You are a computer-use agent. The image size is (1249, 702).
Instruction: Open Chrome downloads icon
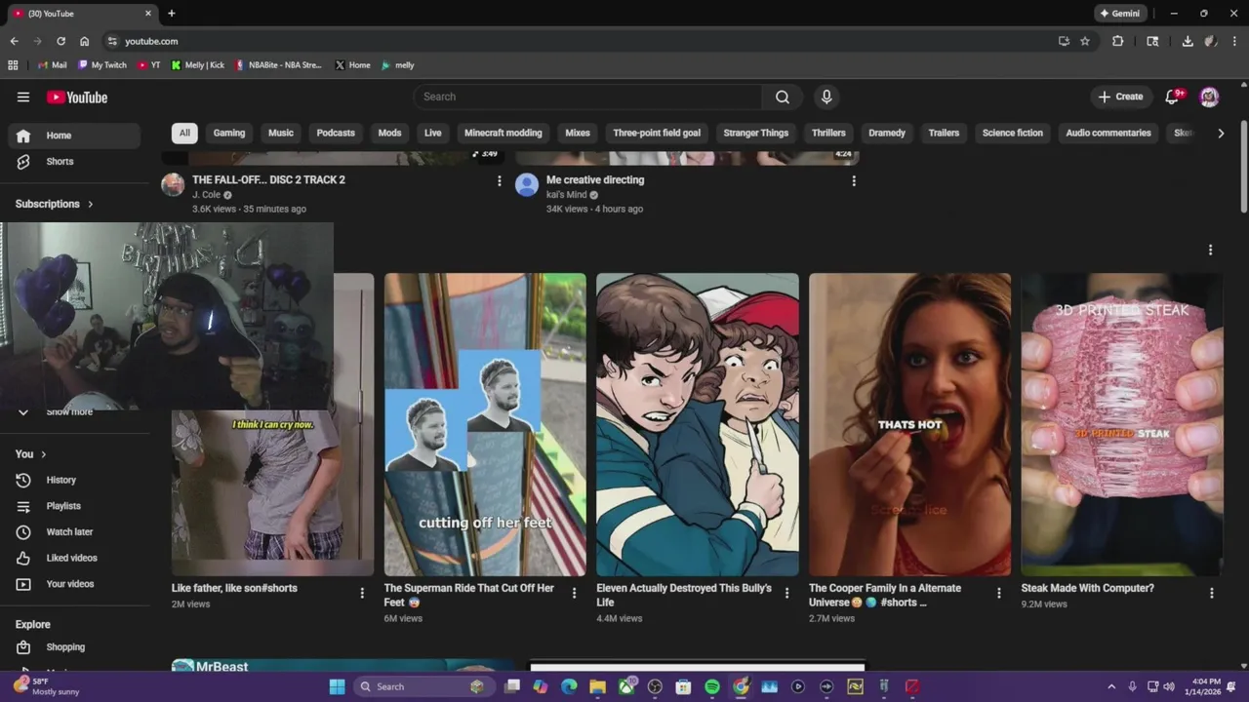click(1188, 41)
